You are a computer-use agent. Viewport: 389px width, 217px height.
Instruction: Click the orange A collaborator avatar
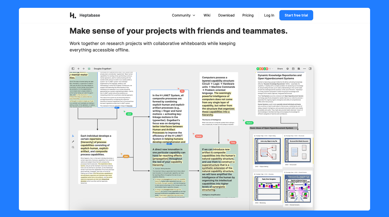point(260,69)
